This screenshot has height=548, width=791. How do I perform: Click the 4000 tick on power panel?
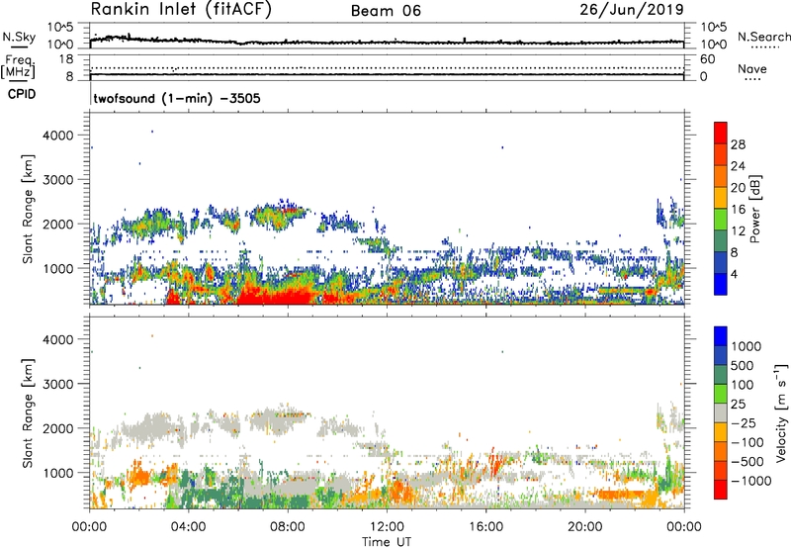(x=58, y=136)
